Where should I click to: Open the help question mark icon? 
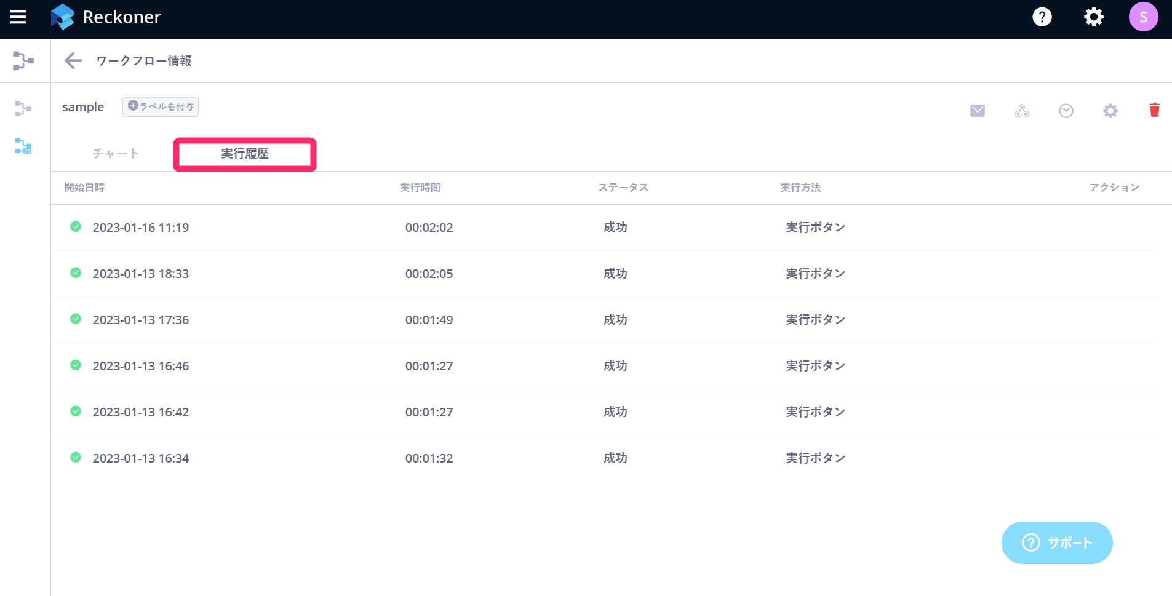click(x=1042, y=17)
